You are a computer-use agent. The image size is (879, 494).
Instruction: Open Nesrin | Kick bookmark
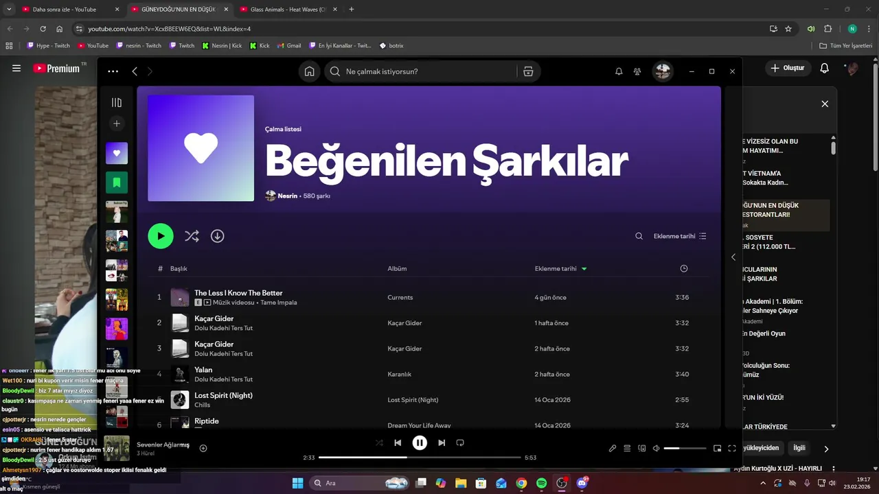point(222,46)
